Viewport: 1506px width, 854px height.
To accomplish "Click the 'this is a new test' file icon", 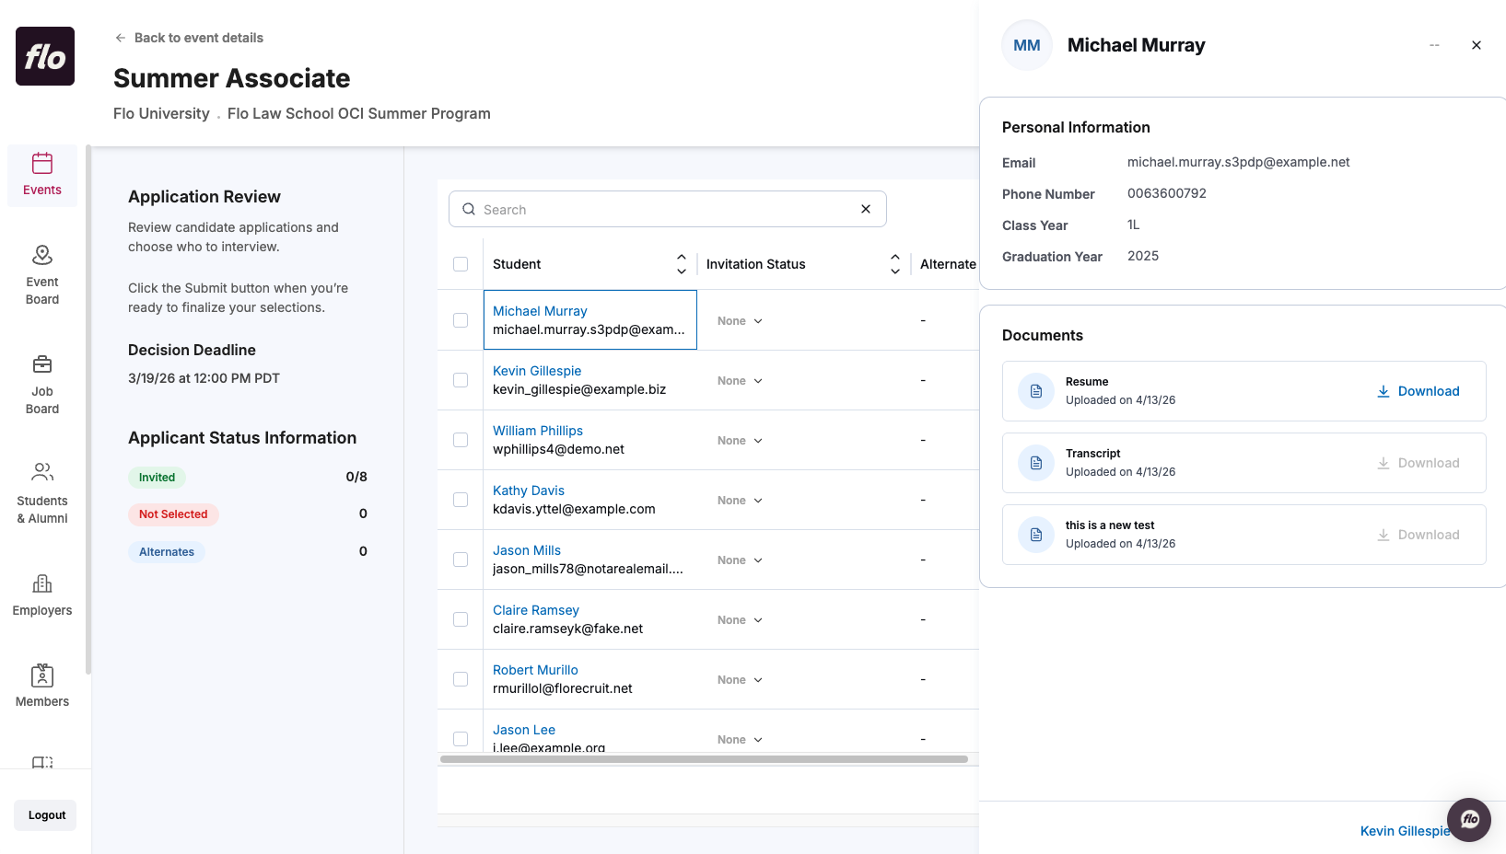I will [1036, 535].
